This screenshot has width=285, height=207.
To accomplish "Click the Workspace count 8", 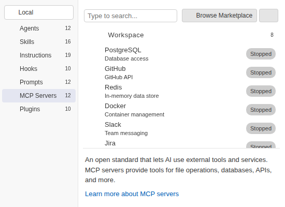I will click(272, 35).
